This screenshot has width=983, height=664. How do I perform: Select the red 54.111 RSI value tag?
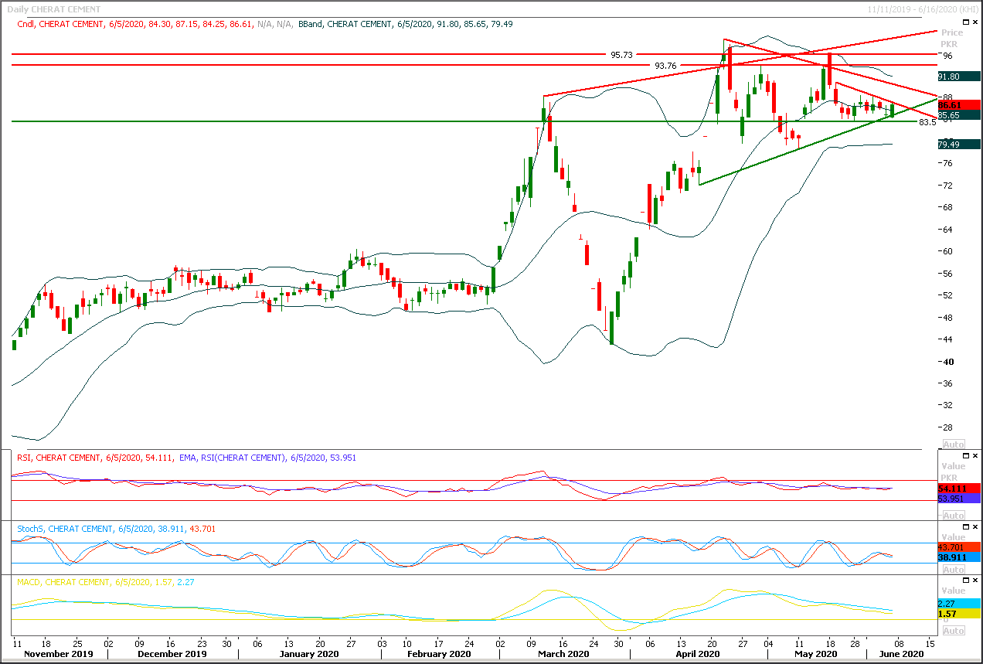[x=958, y=489]
